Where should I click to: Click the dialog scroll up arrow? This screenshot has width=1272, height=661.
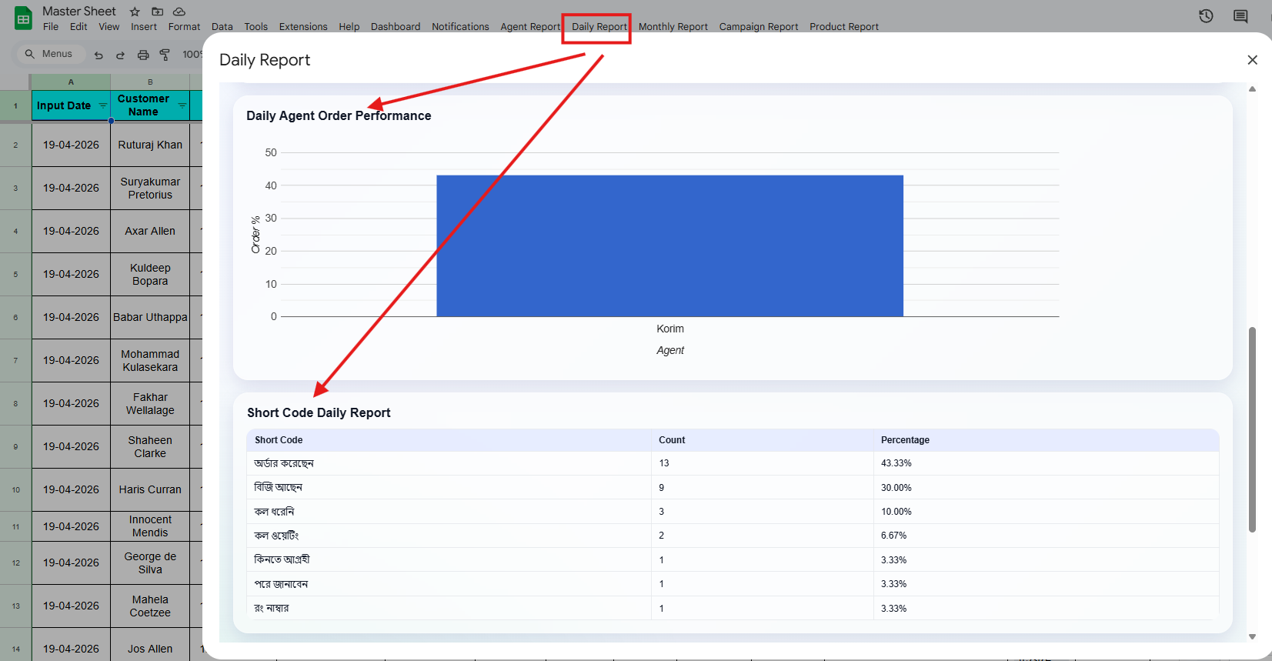click(1252, 89)
